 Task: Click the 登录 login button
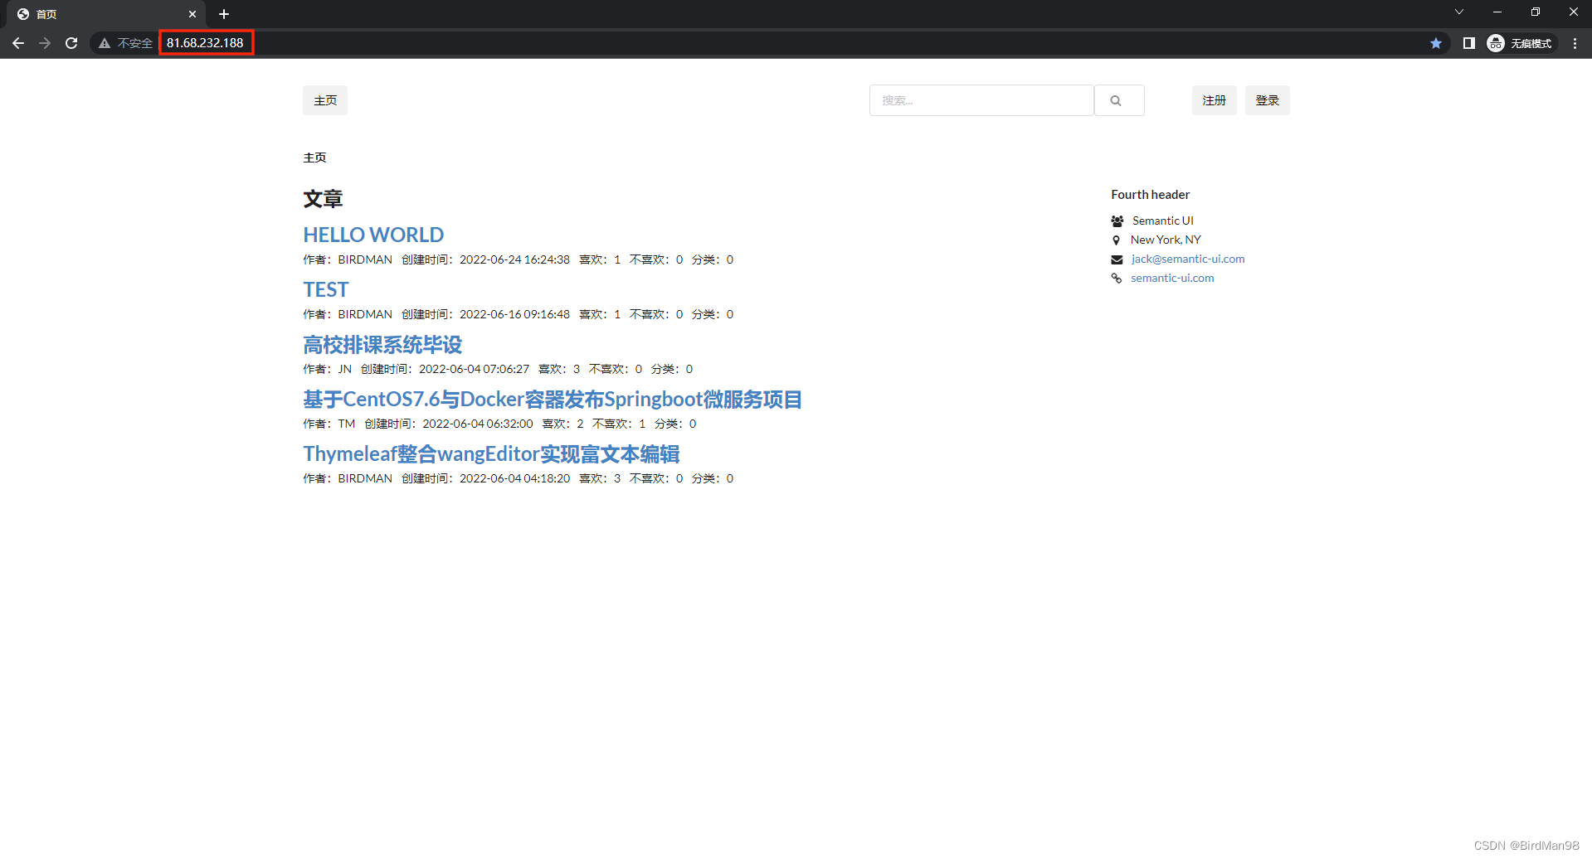tap(1268, 100)
